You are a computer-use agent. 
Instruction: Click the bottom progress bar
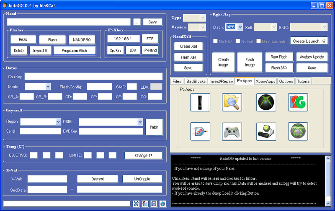coord(67,204)
